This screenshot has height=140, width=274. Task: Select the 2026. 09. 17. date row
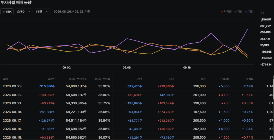point(12,121)
